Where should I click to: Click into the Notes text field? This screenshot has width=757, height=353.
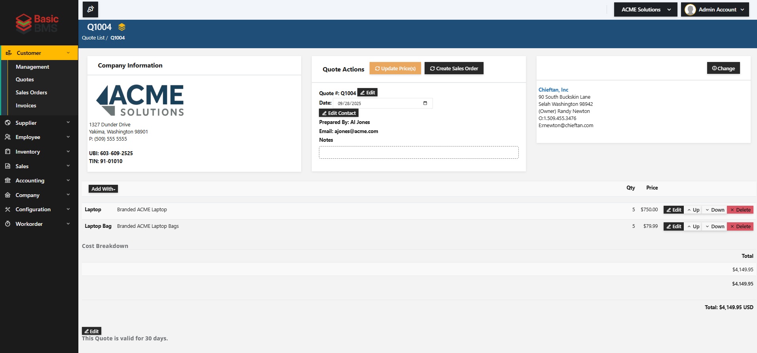419,152
